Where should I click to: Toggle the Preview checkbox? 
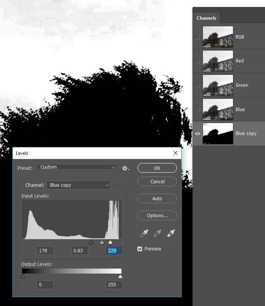(x=140, y=249)
